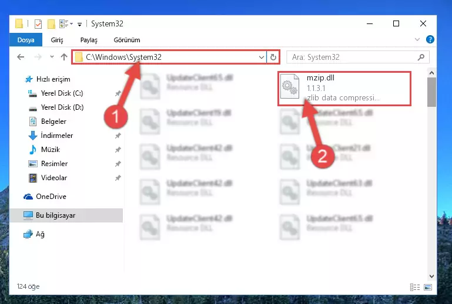Click the New Folder quick-access icon
Viewport: 452px width, 304px height.
51,24
